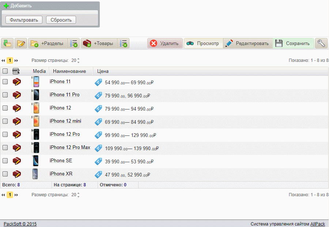Click the price tag icon for iPhone 12

coord(98,109)
